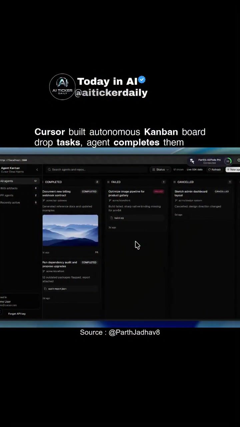Open Optimize image pipeline for product gallery card
Screen dimensions: 240x427
pyautogui.click(x=137, y=209)
